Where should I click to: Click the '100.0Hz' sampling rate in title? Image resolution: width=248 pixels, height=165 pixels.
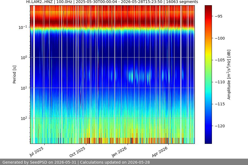[64, 2]
